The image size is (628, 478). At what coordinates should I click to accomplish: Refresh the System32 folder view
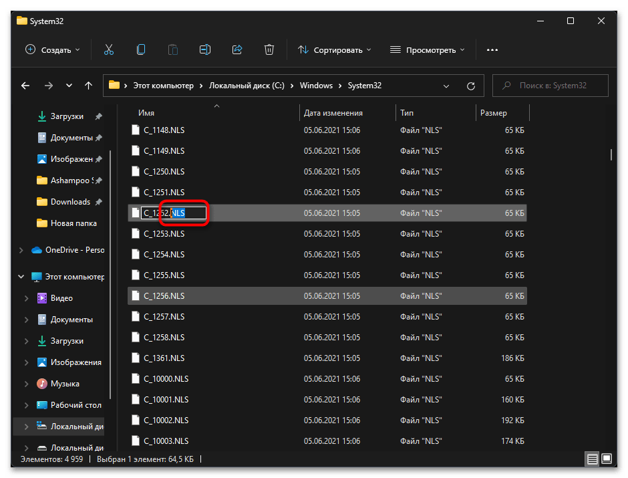471,86
